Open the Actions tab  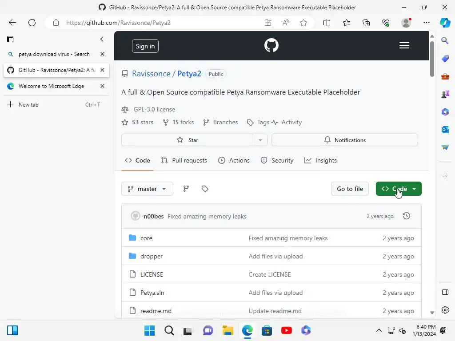[x=234, y=160]
